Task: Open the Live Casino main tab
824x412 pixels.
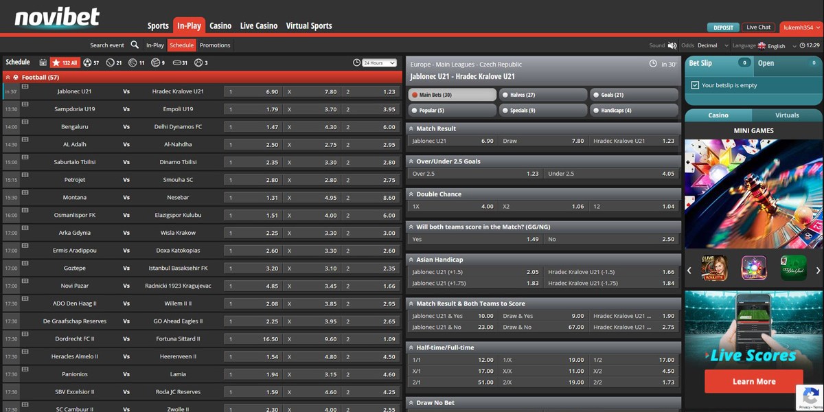Action: (259, 26)
